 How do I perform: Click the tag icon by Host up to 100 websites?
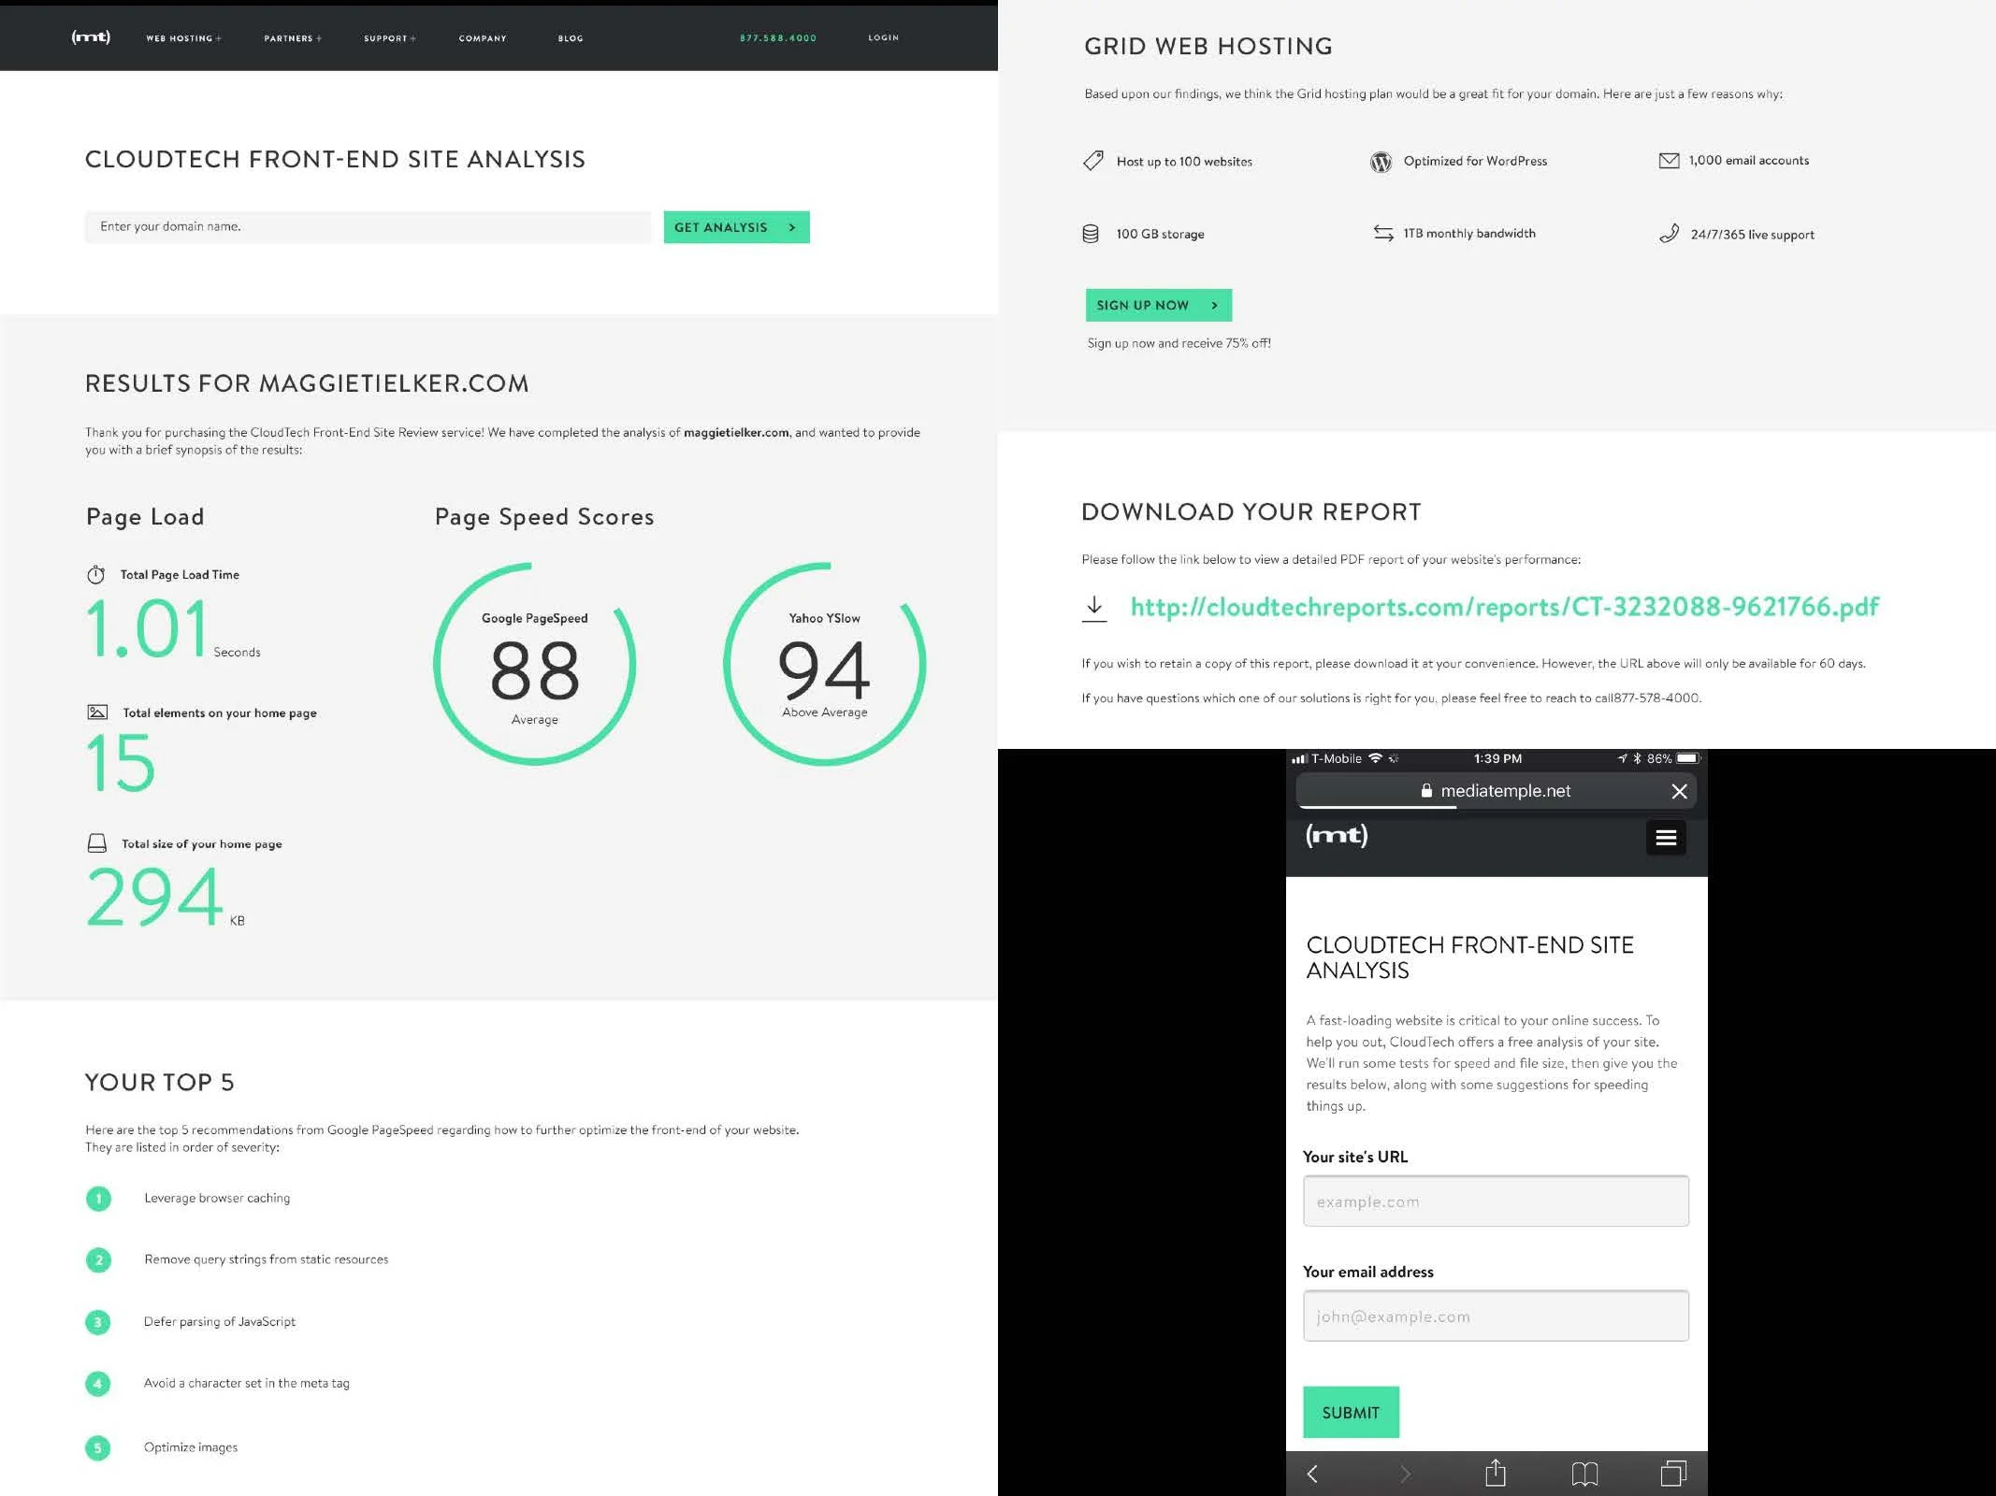[x=1092, y=161]
